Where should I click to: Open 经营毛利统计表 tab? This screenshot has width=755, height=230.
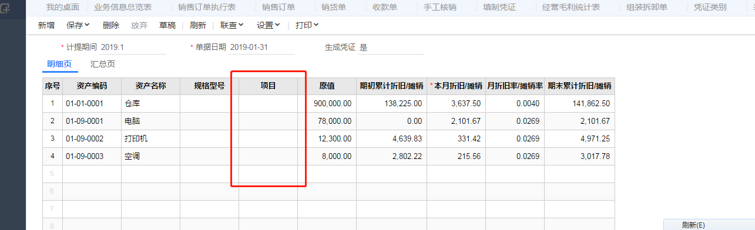[x=571, y=8]
